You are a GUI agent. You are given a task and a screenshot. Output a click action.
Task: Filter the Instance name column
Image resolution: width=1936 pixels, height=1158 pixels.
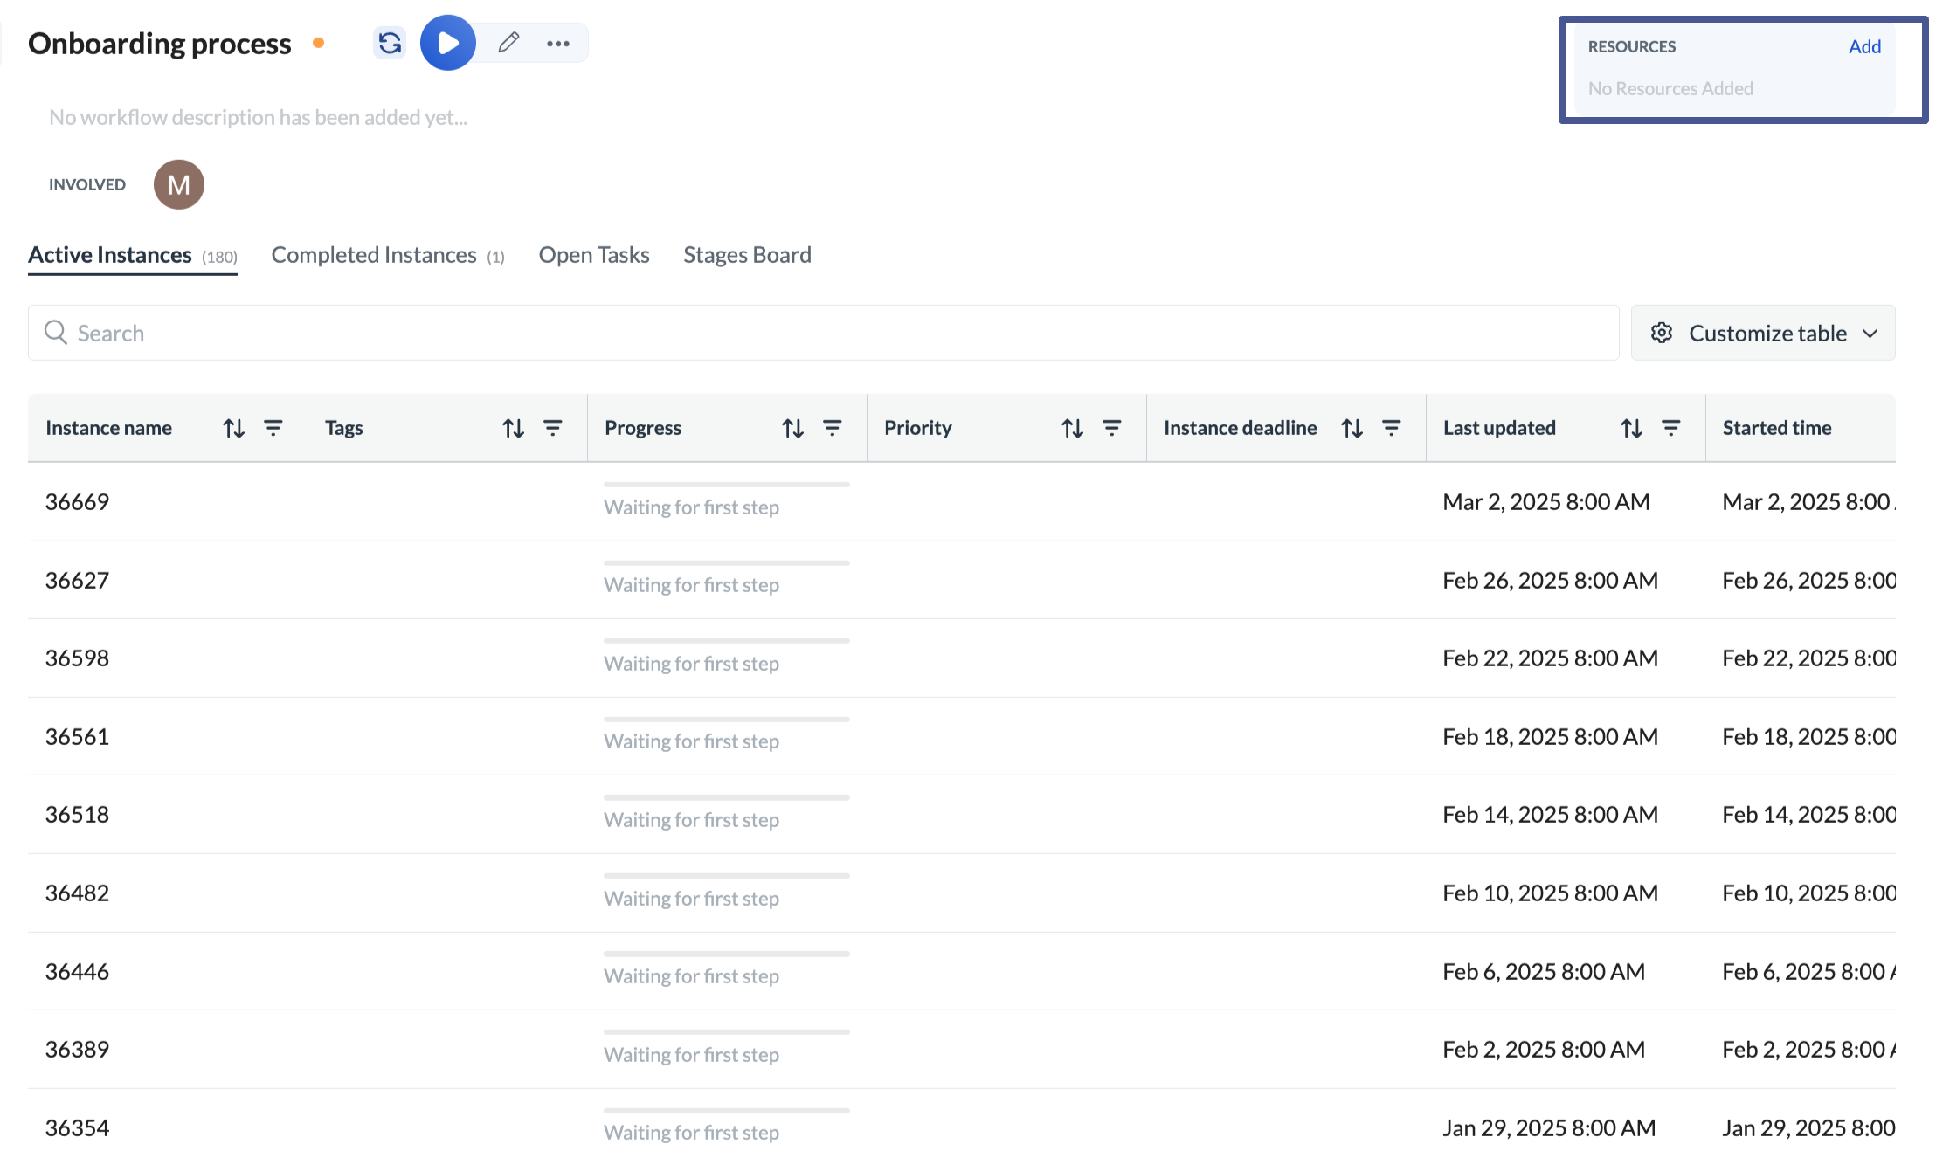click(273, 428)
